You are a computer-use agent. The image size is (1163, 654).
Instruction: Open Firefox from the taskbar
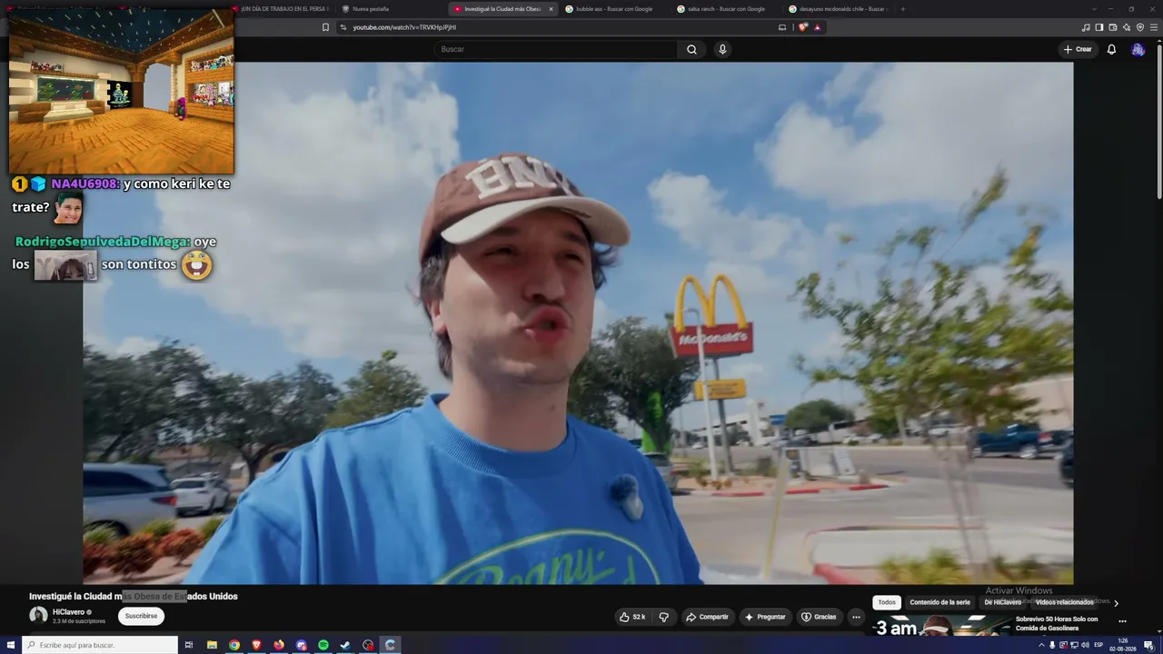279,645
